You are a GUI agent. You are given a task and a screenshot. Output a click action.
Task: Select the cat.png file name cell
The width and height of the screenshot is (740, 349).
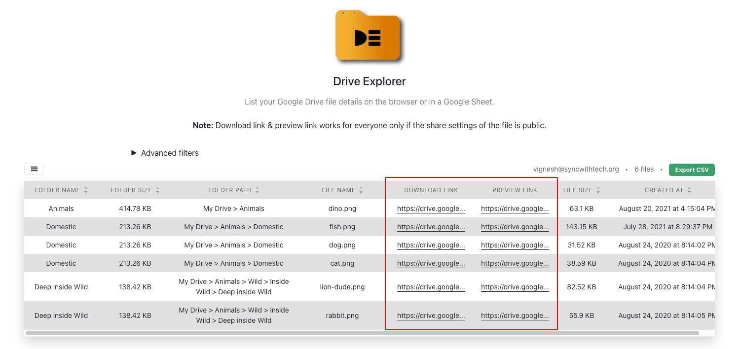342,263
